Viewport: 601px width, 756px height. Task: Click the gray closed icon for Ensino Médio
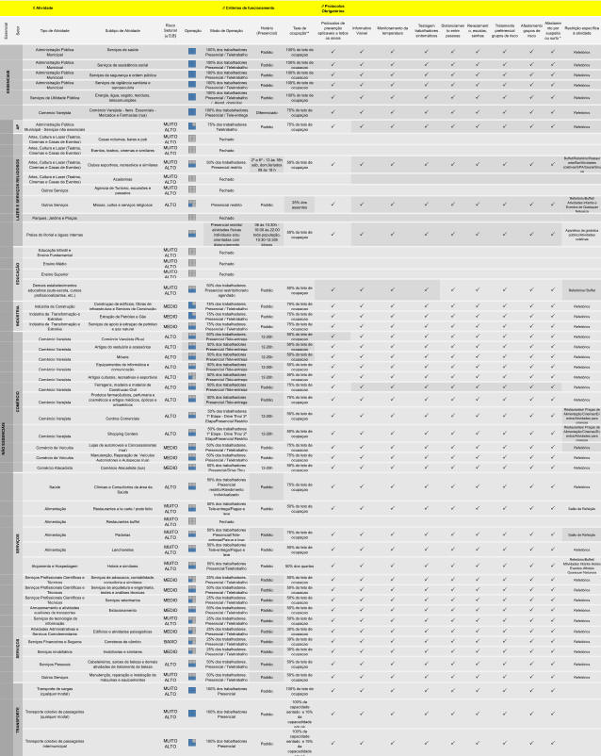coord(192,263)
